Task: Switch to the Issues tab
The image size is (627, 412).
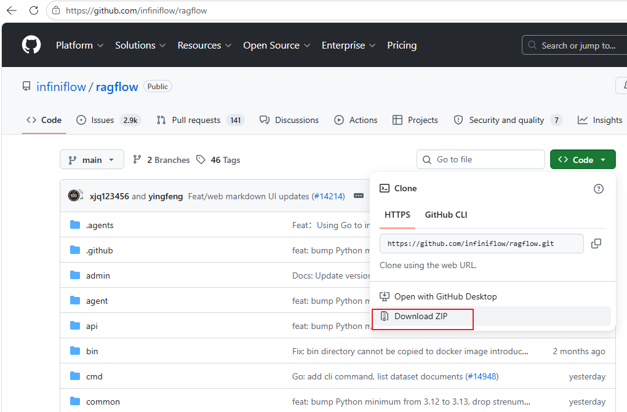Action: tap(108, 120)
